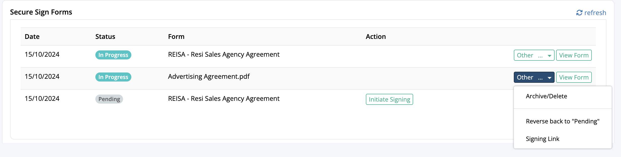The image size is (621, 157).
Task: View Form for Advertising Agreement.pdf
Action: tap(574, 77)
